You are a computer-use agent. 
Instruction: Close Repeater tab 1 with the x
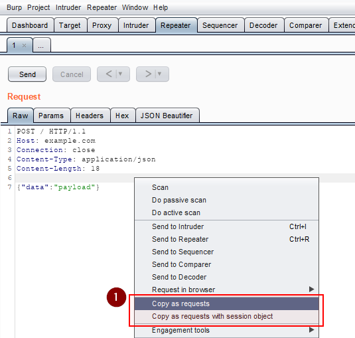25,46
